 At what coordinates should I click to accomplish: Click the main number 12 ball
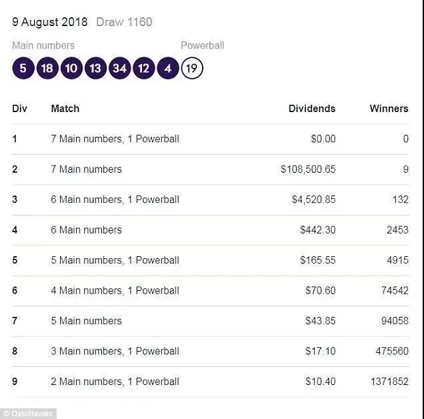pyautogui.click(x=143, y=68)
